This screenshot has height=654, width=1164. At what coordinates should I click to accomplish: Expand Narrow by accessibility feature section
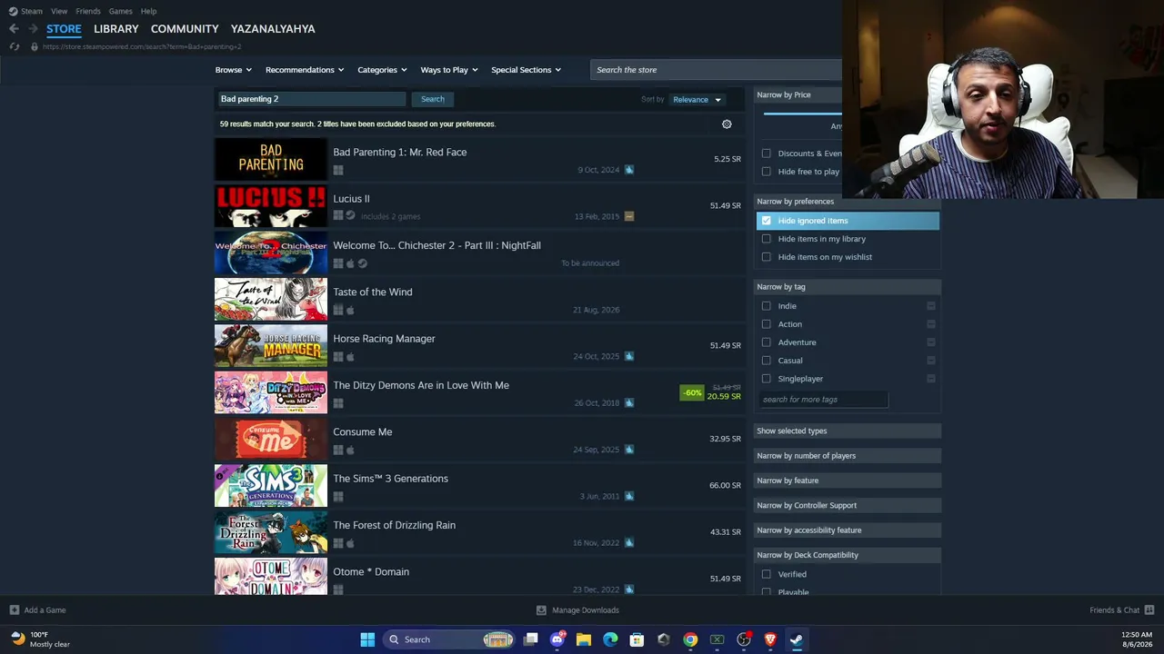pos(848,530)
